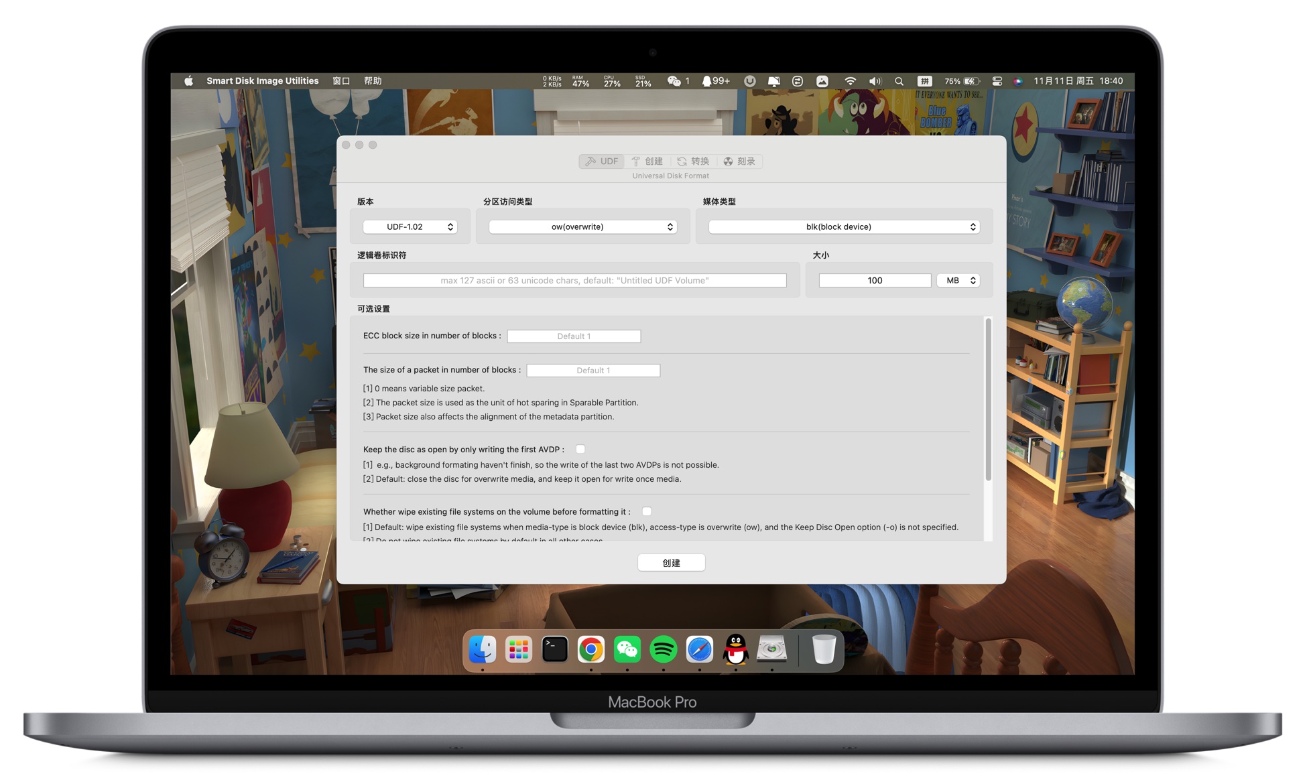1307x784 pixels.
Task: Click the picture icon in menu bar
Action: [822, 81]
